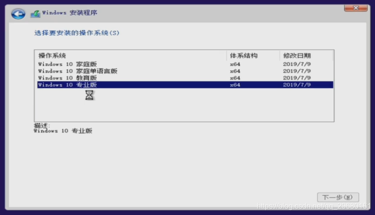Click the 体系结构 column header

click(253, 56)
